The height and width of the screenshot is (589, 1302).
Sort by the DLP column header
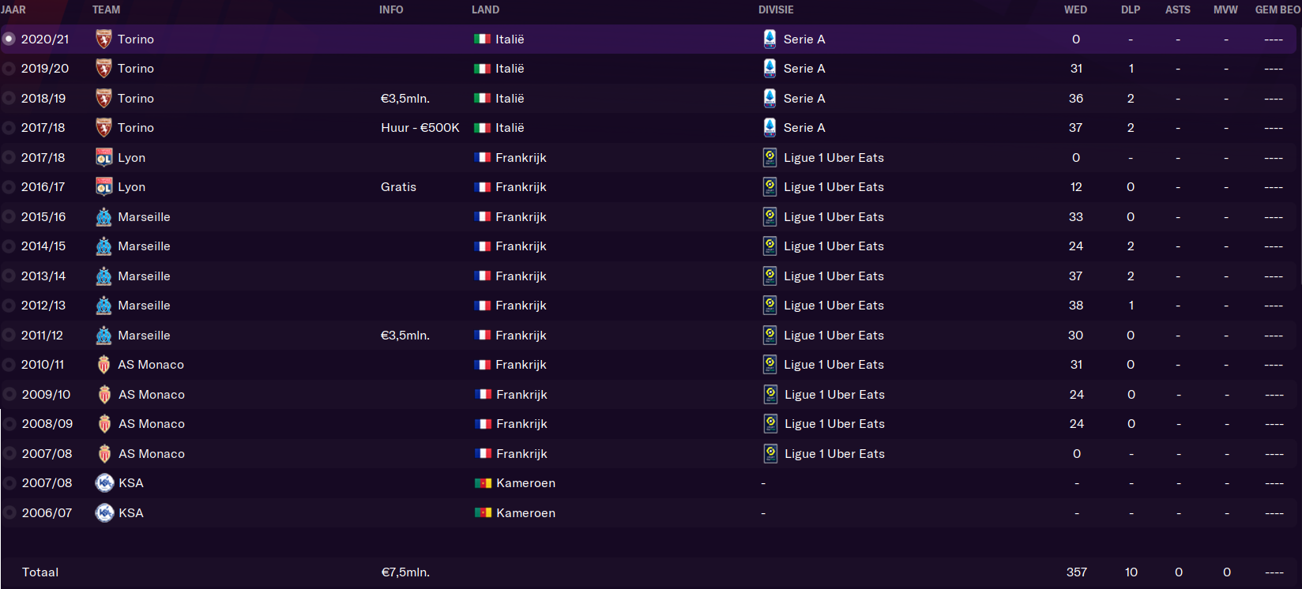(x=1131, y=9)
